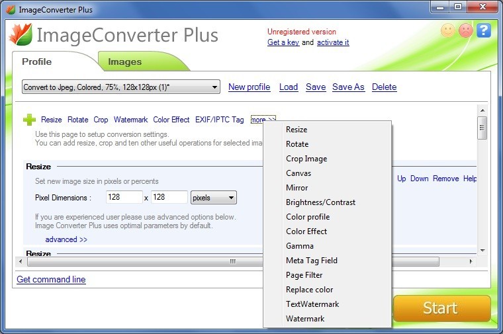The width and height of the screenshot is (503, 334).
Task: Click 'Set new image size in pixels or percents'
Action: tap(97, 181)
